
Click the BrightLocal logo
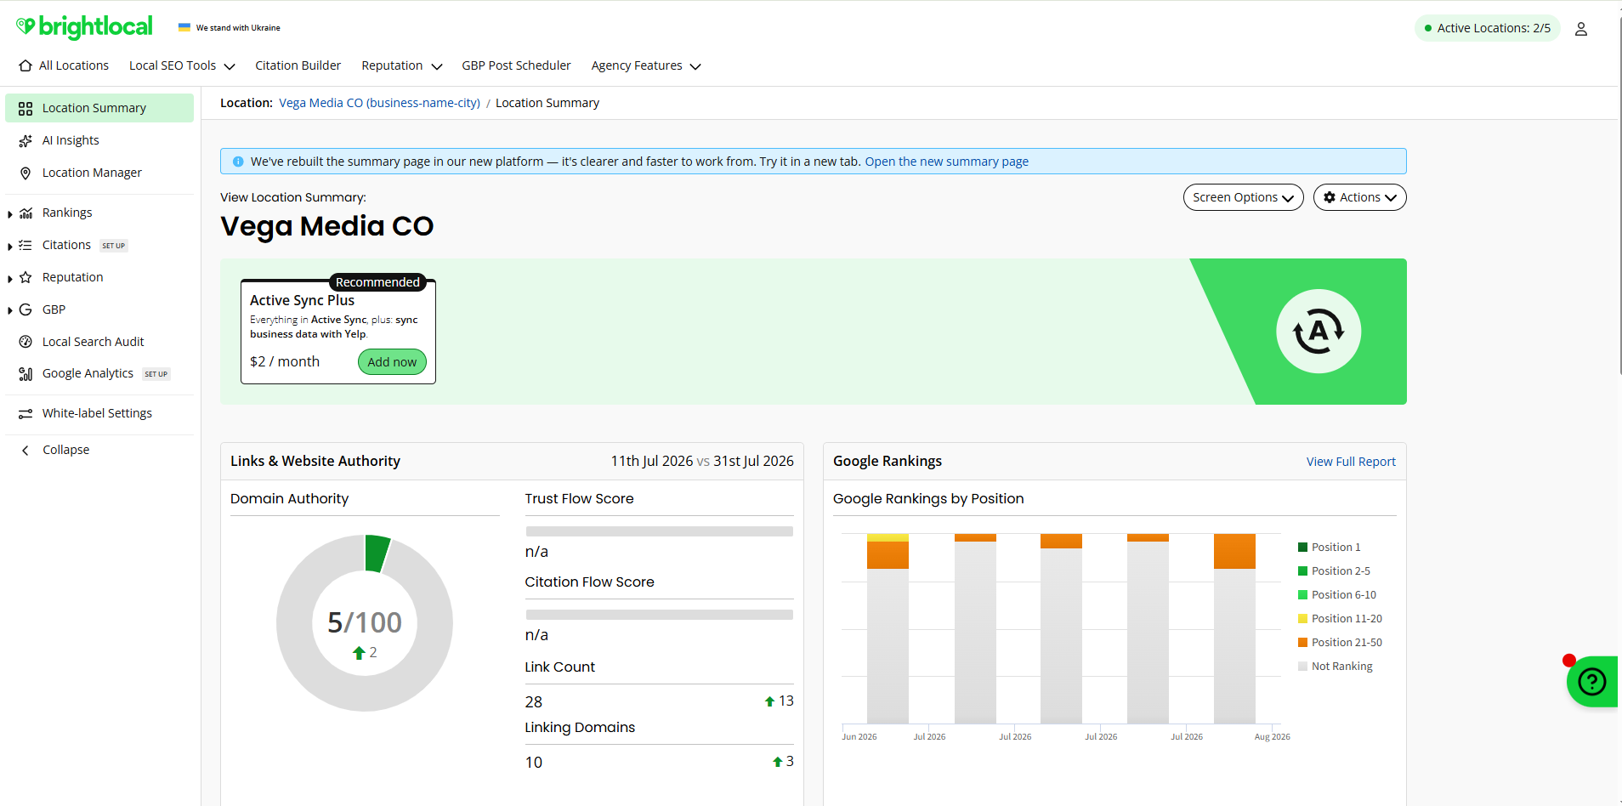point(84,27)
